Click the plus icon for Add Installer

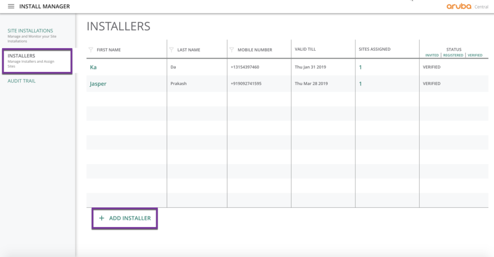101,218
